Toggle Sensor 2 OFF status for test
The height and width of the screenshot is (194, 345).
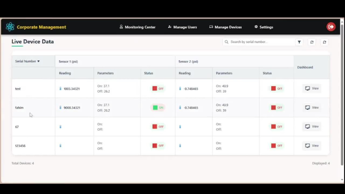click(277, 89)
